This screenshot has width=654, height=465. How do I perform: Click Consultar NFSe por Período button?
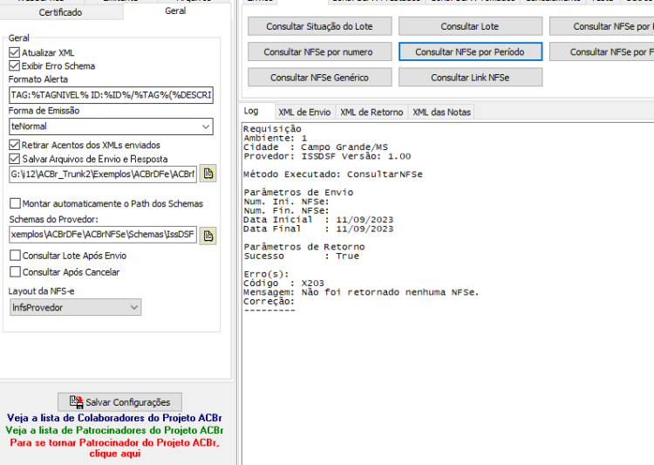coord(470,51)
